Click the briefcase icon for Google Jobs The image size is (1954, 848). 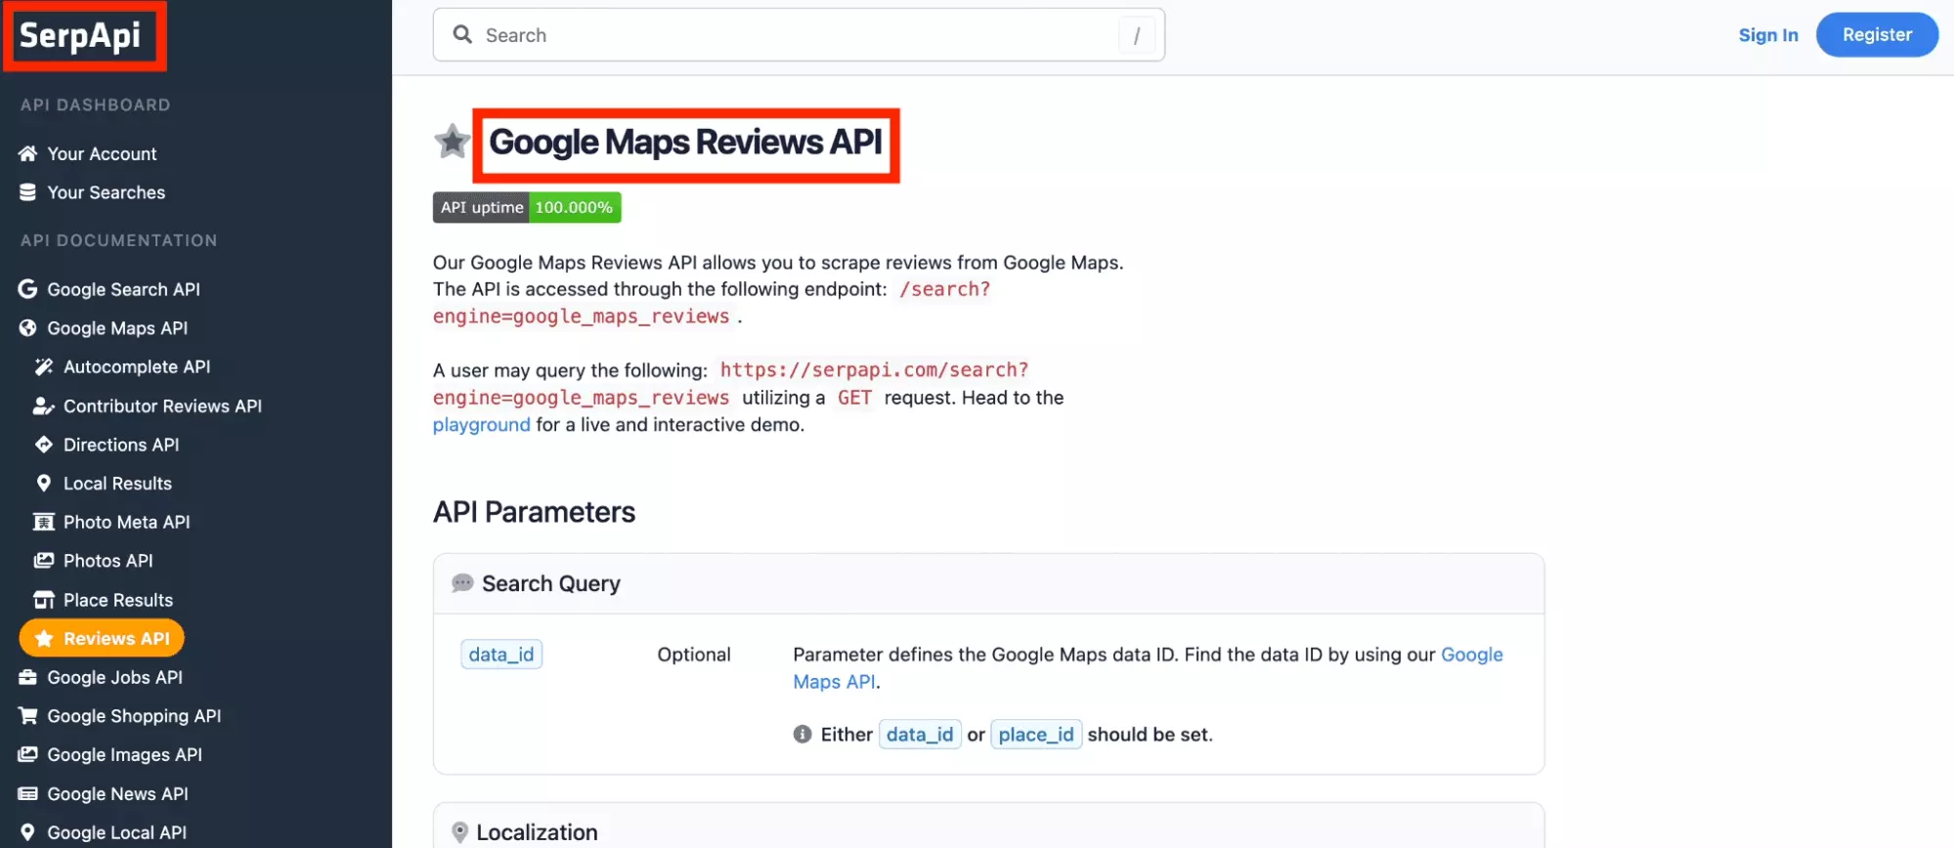pos(28,677)
